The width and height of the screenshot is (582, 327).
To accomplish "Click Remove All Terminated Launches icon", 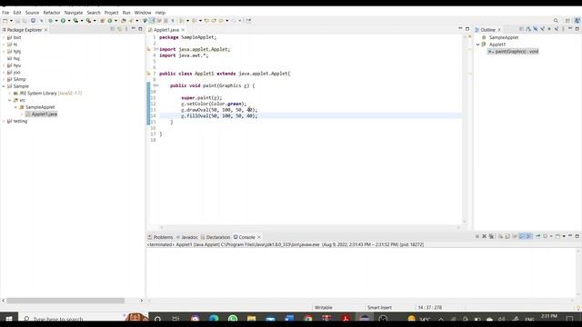I will (x=491, y=236).
